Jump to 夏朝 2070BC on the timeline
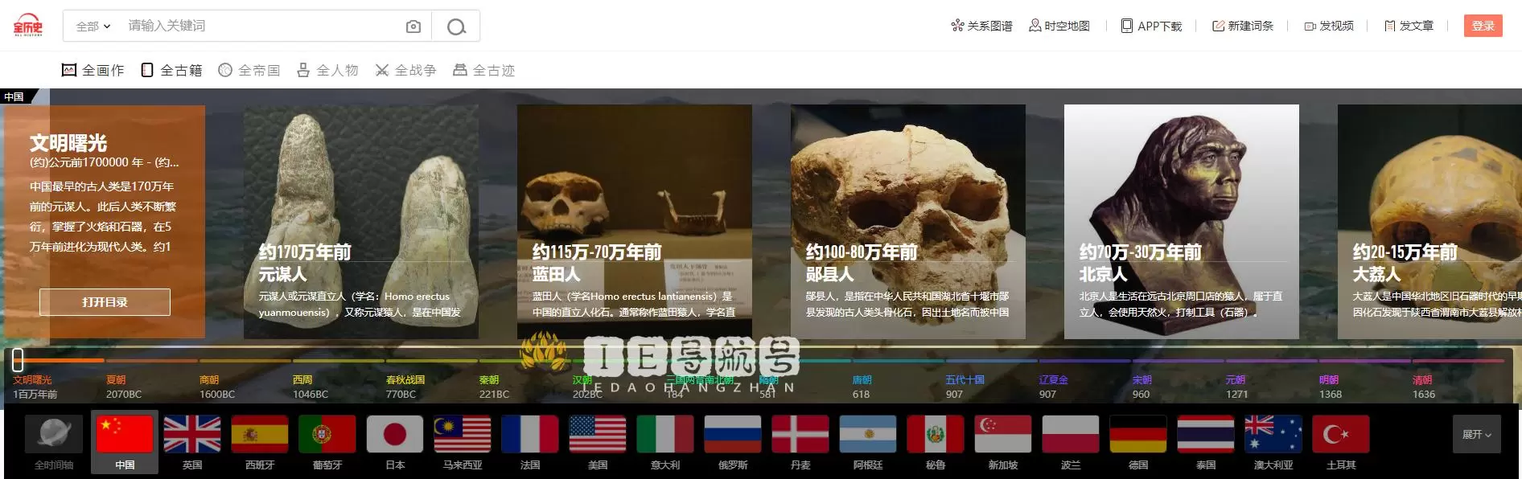 [x=124, y=387]
